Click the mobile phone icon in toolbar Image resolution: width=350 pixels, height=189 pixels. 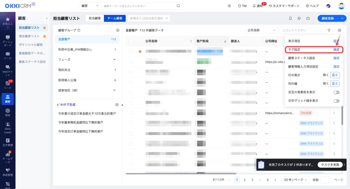290,18
